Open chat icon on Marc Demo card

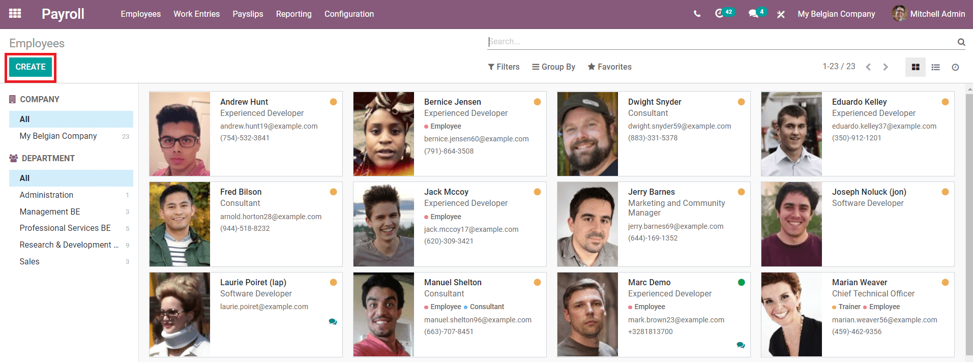click(741, 345)
